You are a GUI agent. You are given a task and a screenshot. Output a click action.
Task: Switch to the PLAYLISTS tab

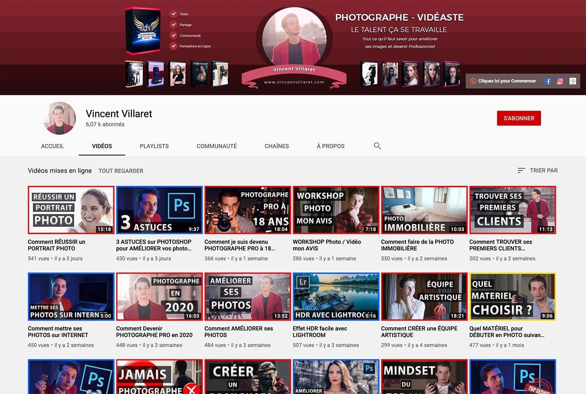154,146
